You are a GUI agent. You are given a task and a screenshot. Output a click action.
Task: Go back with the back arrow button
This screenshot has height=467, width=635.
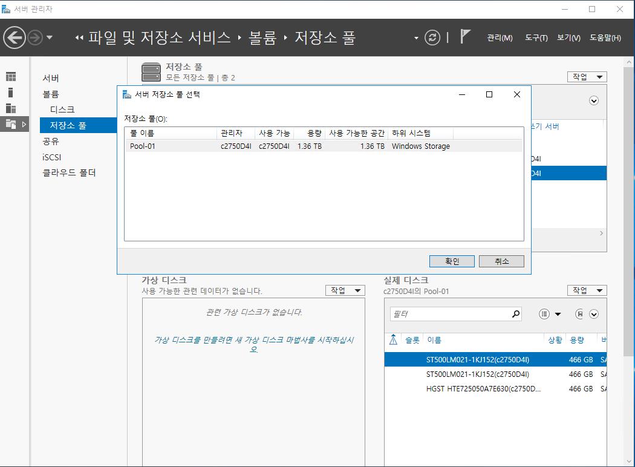[15, 38]
